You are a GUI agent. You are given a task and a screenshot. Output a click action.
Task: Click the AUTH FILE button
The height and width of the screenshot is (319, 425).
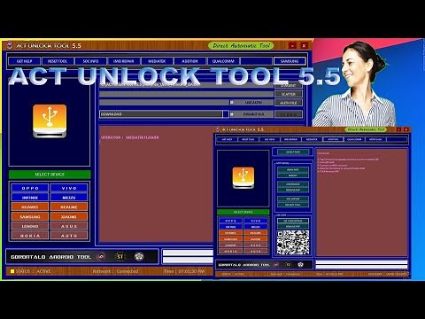[289, 103]
